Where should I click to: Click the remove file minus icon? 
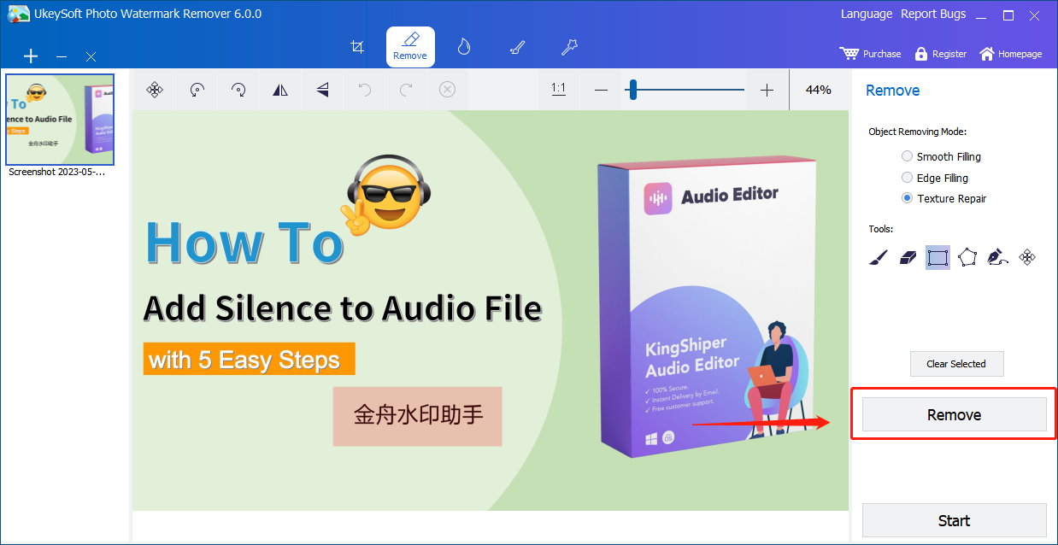[62, 56]
